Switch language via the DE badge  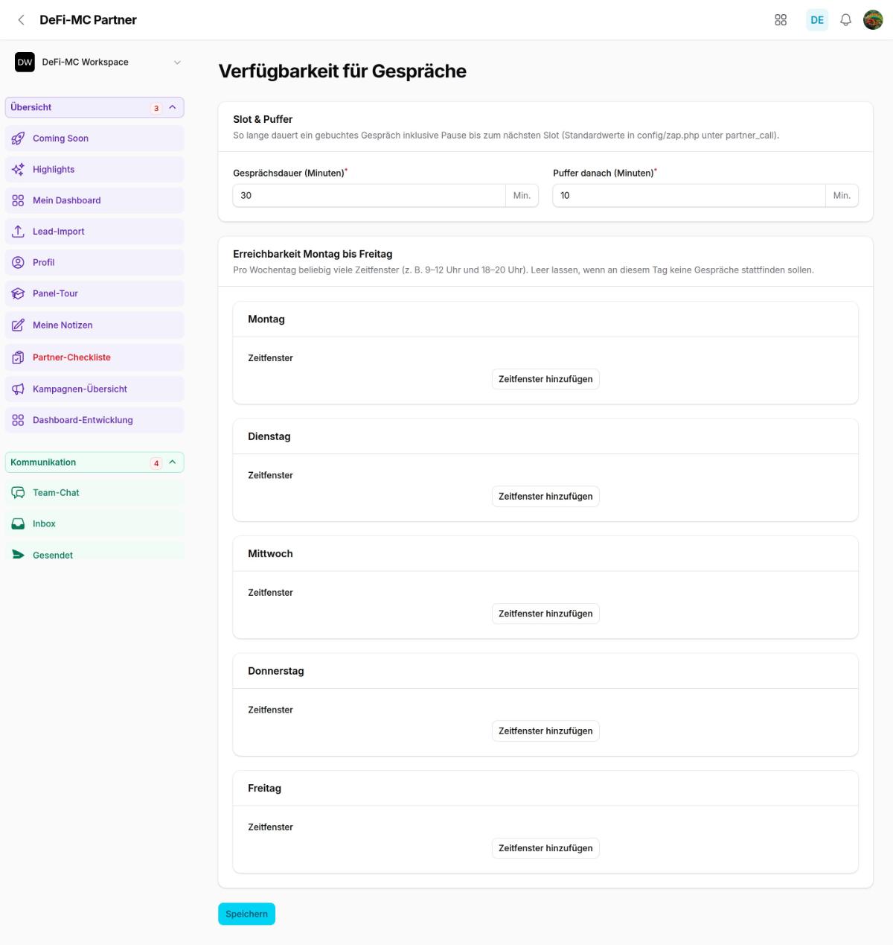[817, 20]
